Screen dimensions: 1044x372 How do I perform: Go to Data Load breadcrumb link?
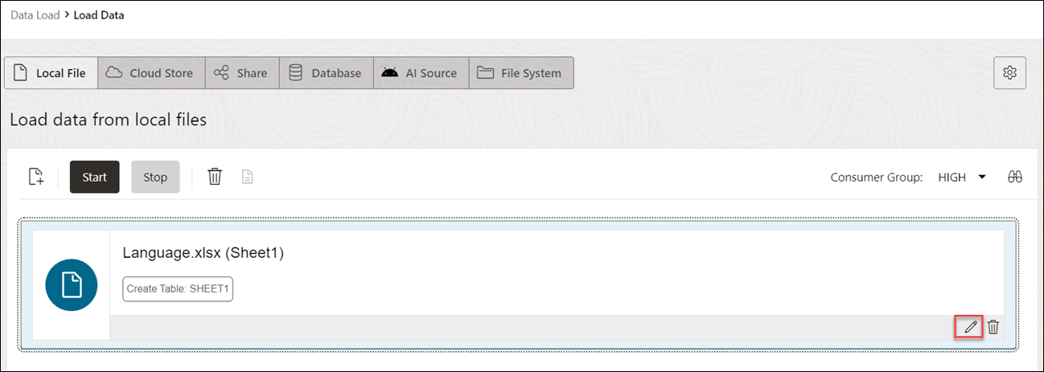click(35, 15)
